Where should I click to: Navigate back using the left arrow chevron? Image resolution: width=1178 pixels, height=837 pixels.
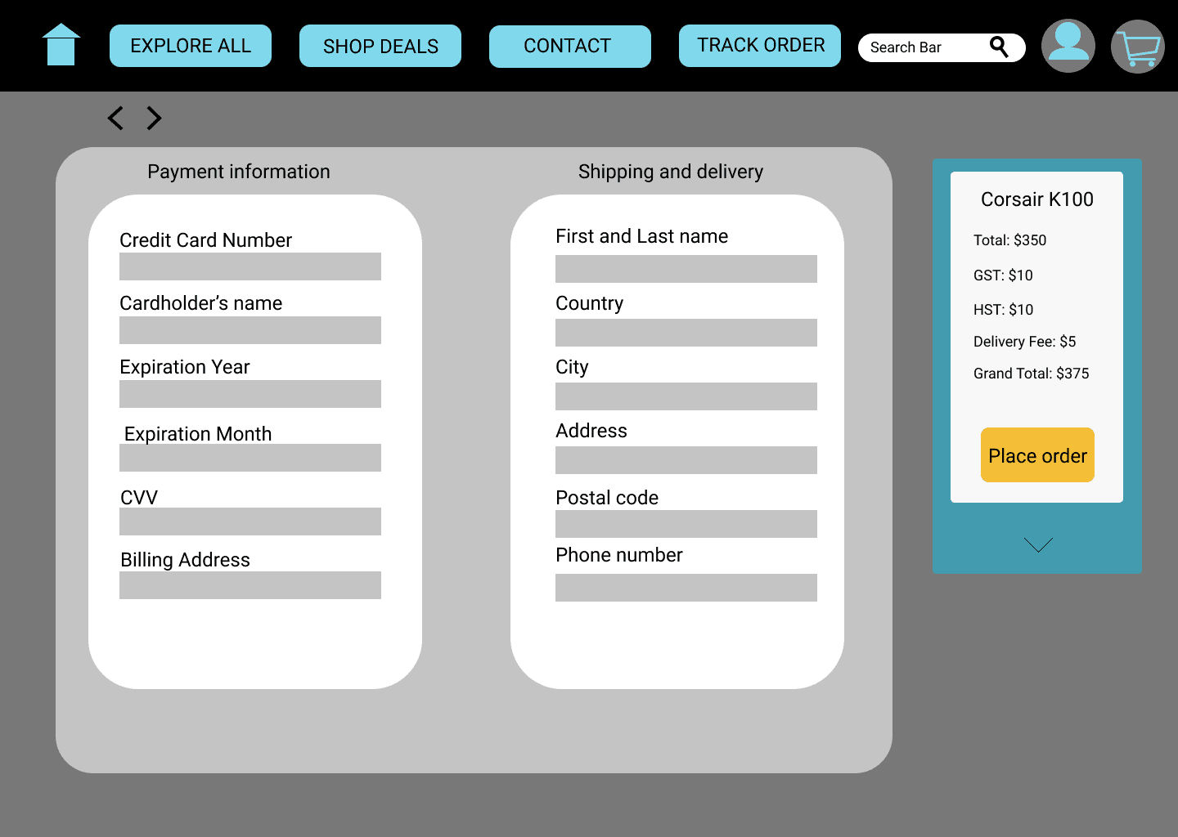115,119
